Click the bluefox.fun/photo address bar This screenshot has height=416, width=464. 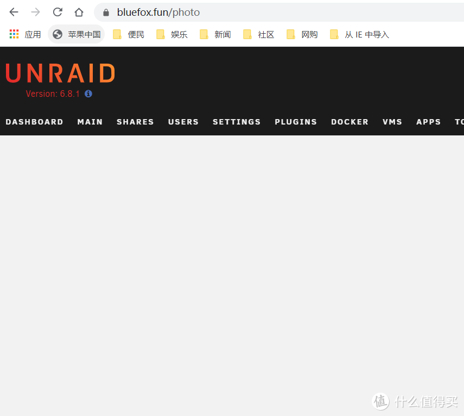click(279, 13)
